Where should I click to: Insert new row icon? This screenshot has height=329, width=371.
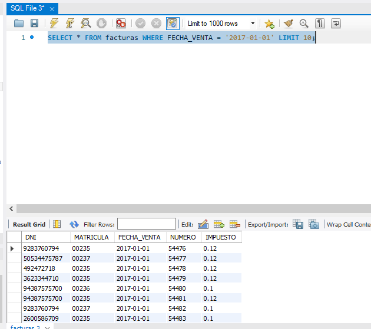[219, 224]
